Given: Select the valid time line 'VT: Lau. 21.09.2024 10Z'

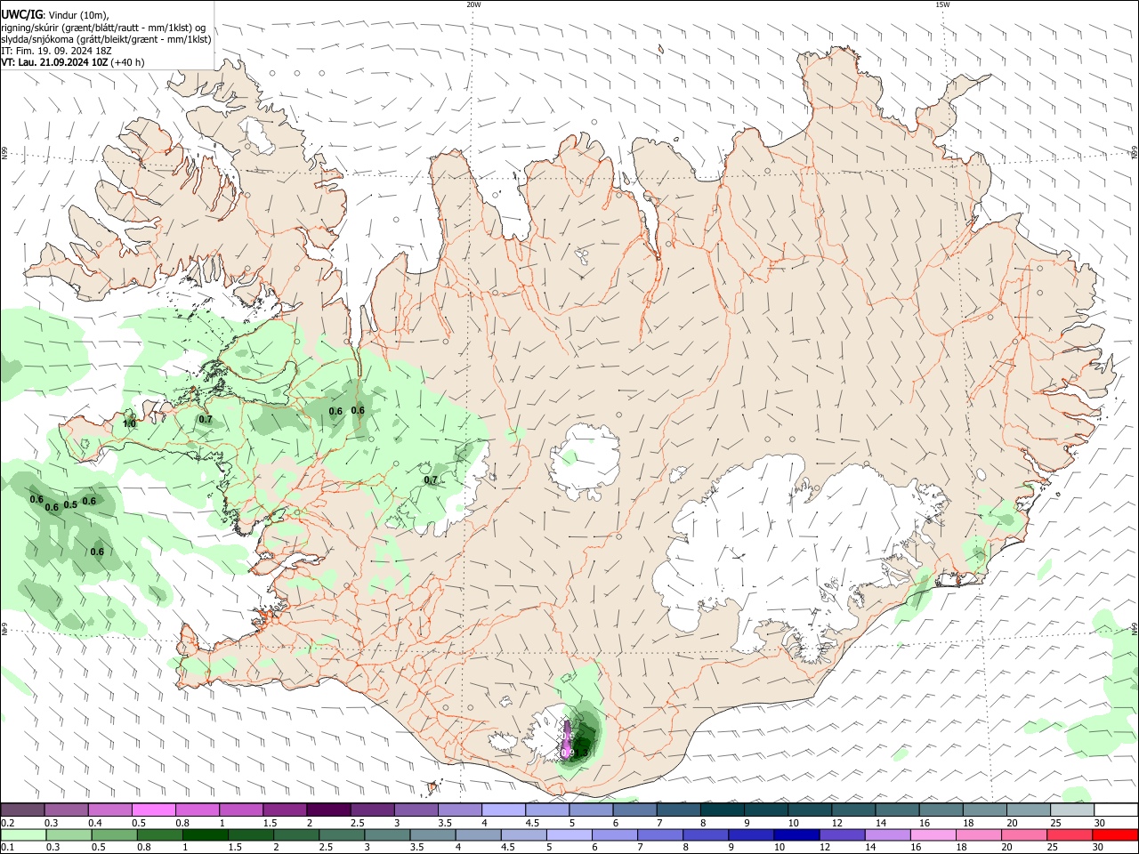Looking at the screenshot, I should coord(55,62).
